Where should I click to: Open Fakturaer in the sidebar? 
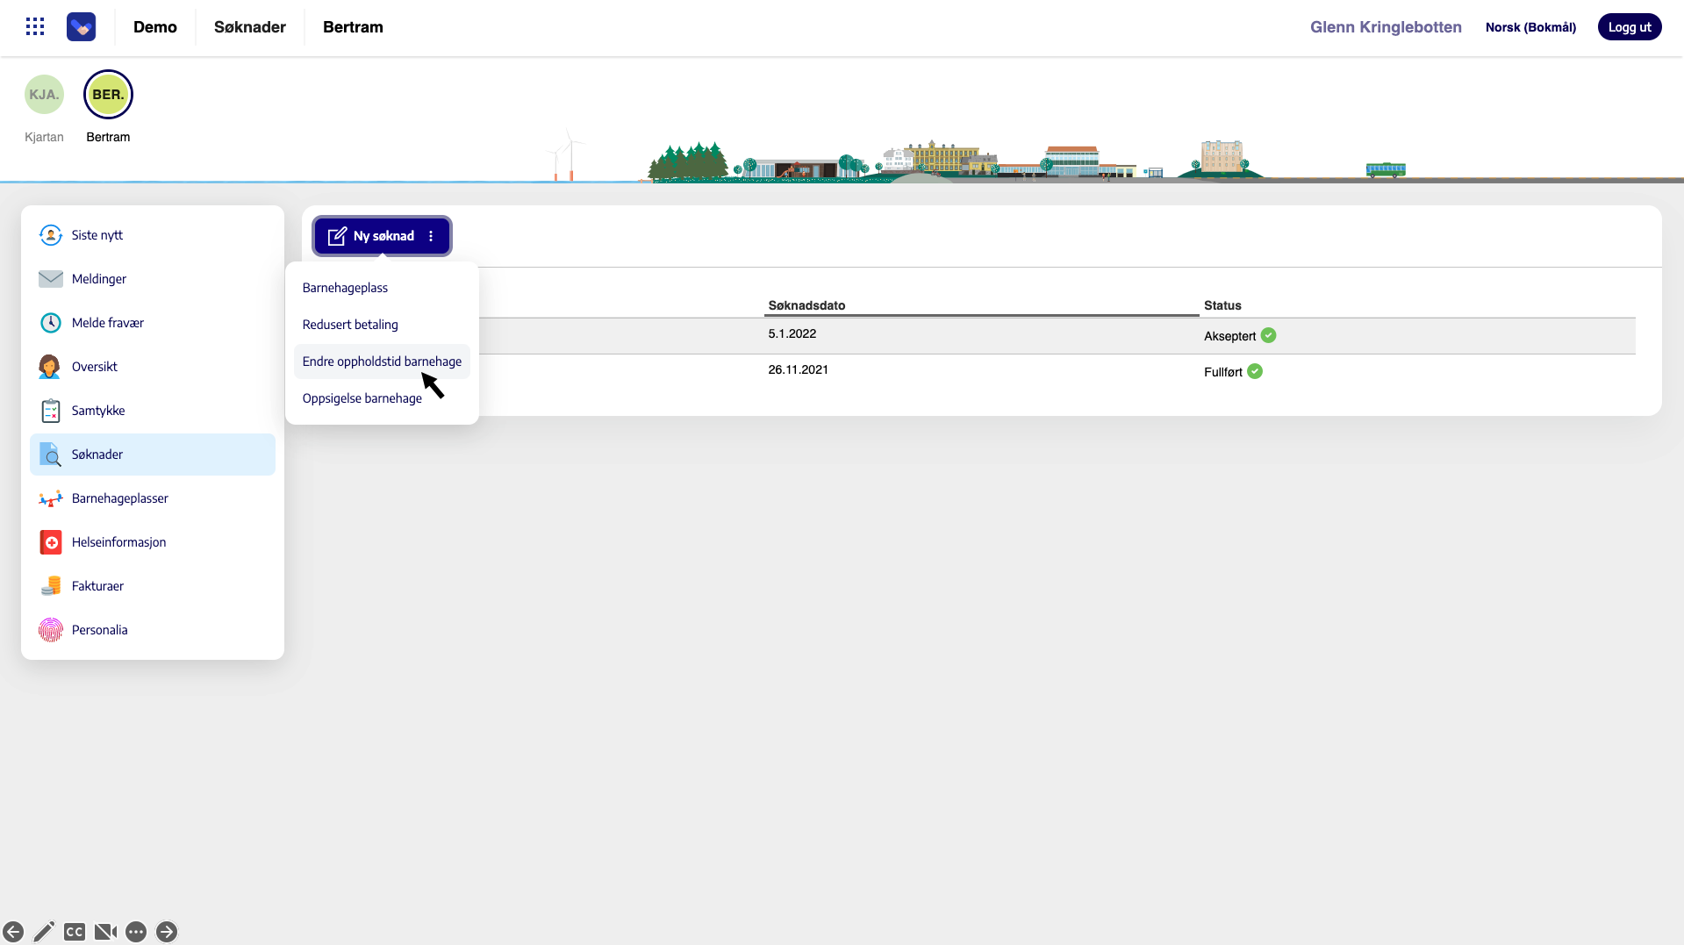point(97,586)
